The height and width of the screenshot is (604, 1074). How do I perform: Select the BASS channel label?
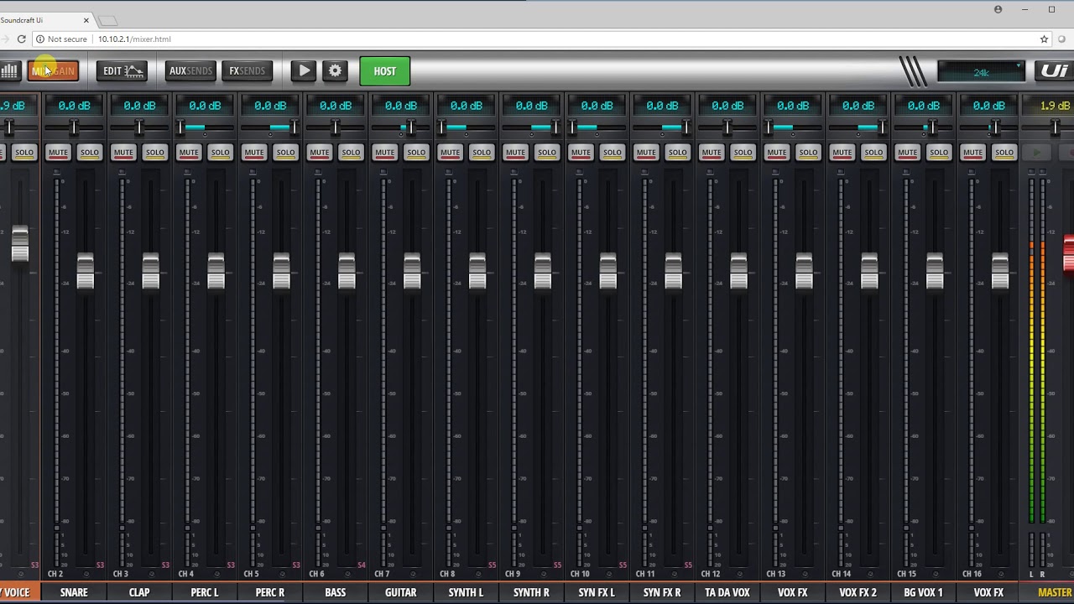[336, 592]
